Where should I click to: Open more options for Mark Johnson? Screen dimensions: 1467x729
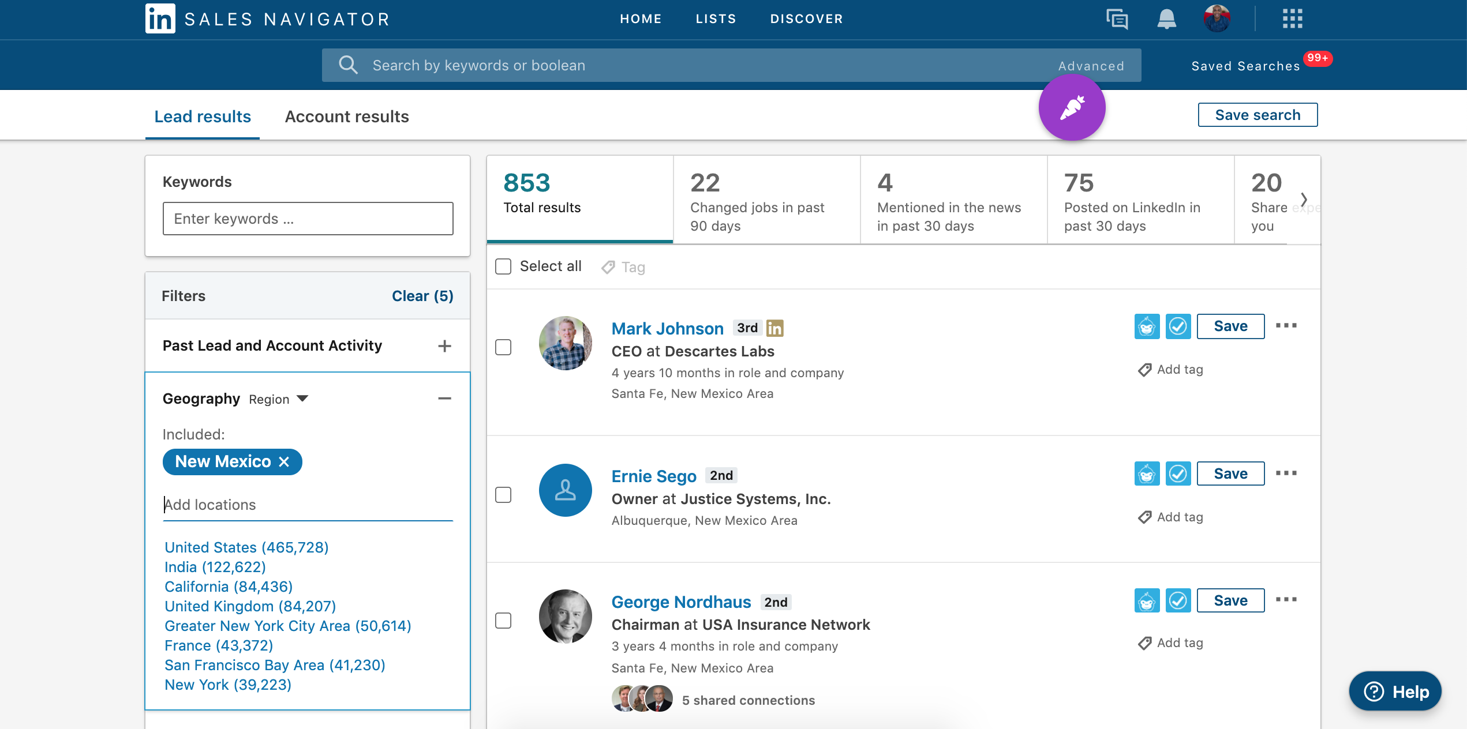point(1286,326)
